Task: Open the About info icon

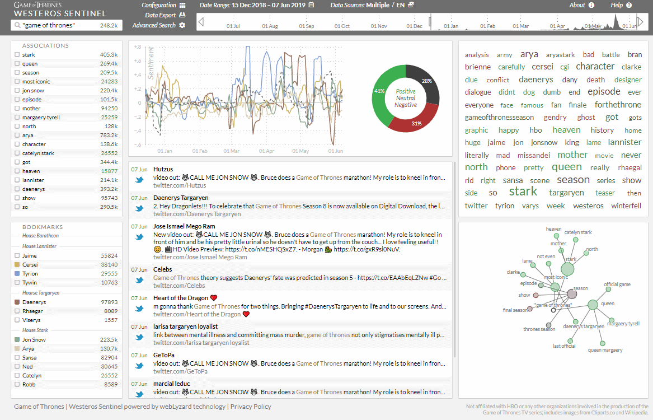Action: [591, 6]
